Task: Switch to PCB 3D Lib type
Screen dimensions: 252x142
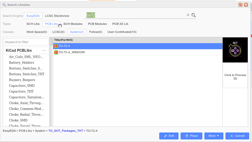Action: point(120,24)
